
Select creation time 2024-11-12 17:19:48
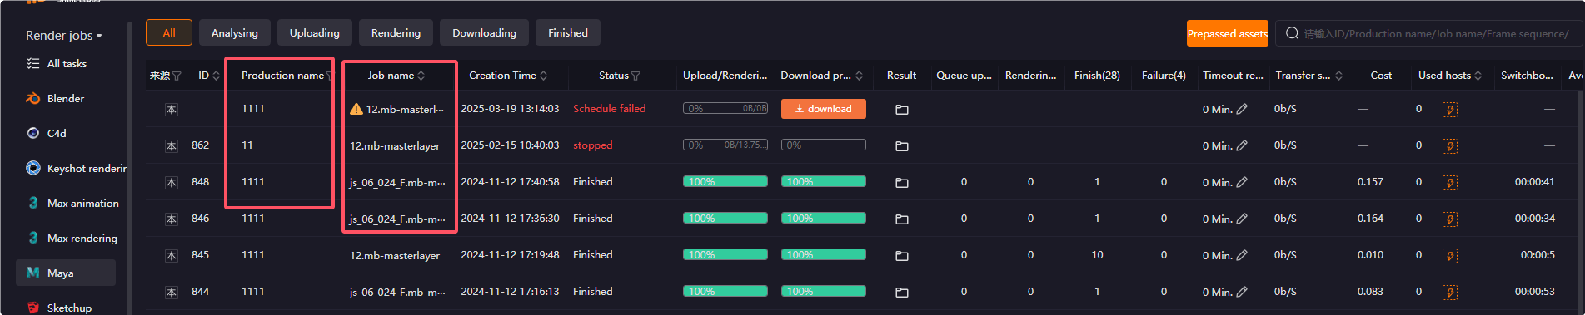pyautogui.click(x=510, y=255)
